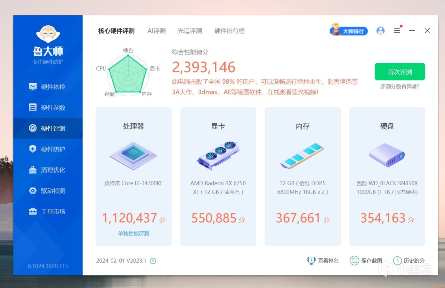Click the 处理器 card heading
Image resolution: width=445 pixels, height=288 pixels.
click(x=133, y=126)
